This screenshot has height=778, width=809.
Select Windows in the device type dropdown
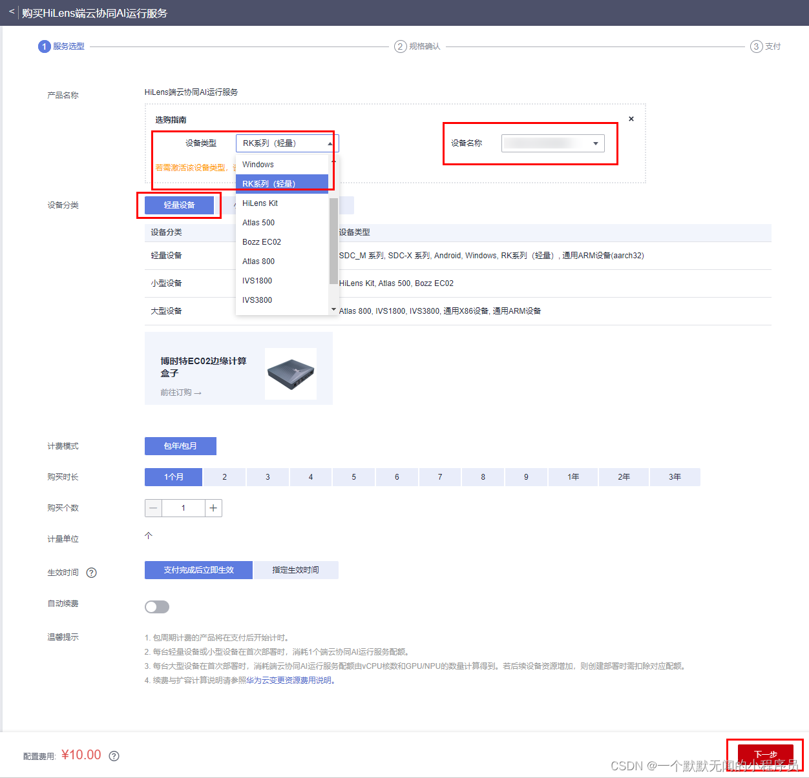point(258,164)
